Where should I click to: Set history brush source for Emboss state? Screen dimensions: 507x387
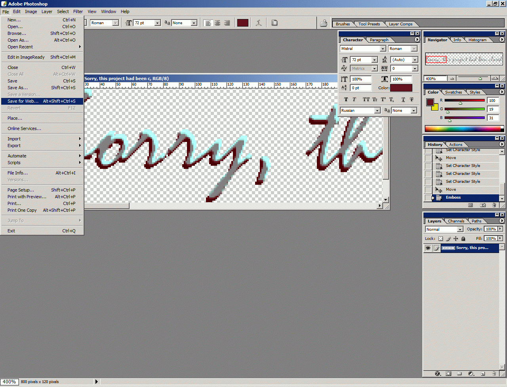428,197
